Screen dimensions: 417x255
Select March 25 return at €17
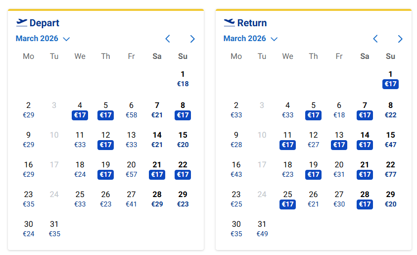288,199
